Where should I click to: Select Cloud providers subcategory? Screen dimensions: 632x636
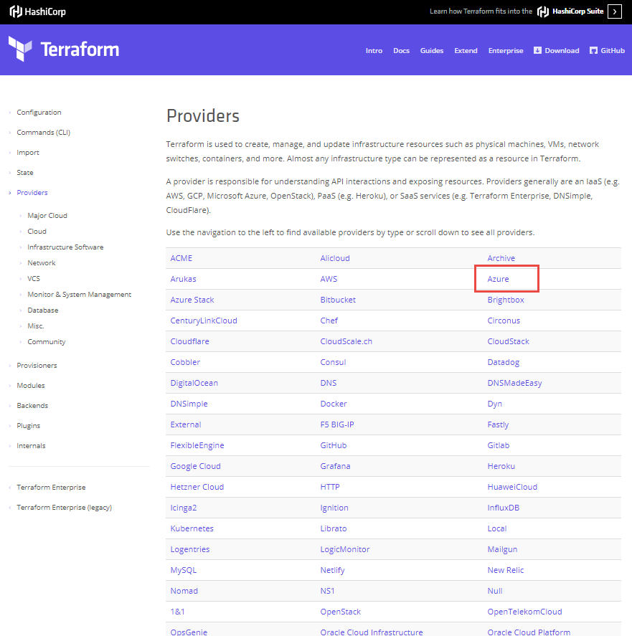[x=37, y=232]
